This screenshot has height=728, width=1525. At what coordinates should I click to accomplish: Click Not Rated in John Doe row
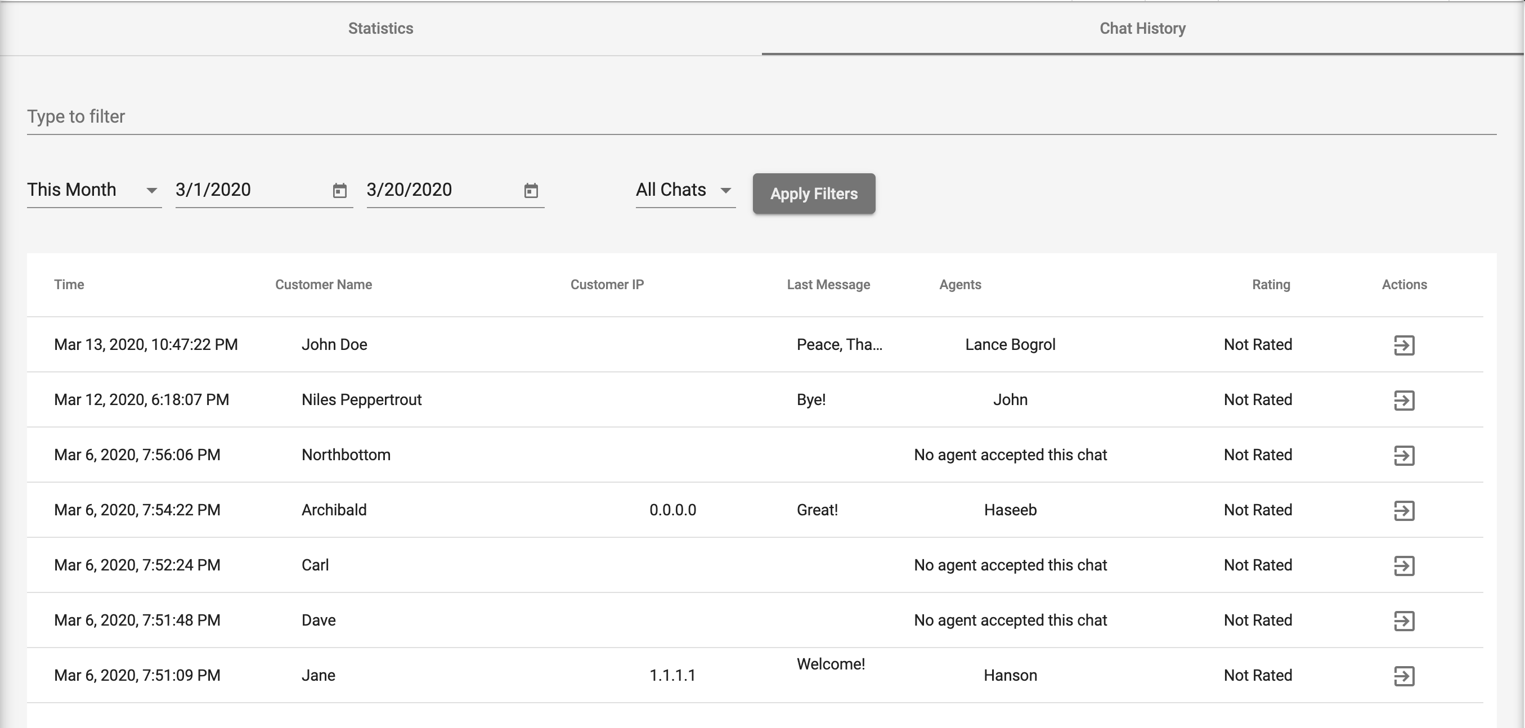click(x=1258, y=344)
